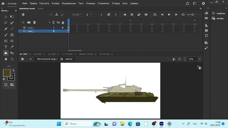Open the Справка menu

tap(134, 3)
